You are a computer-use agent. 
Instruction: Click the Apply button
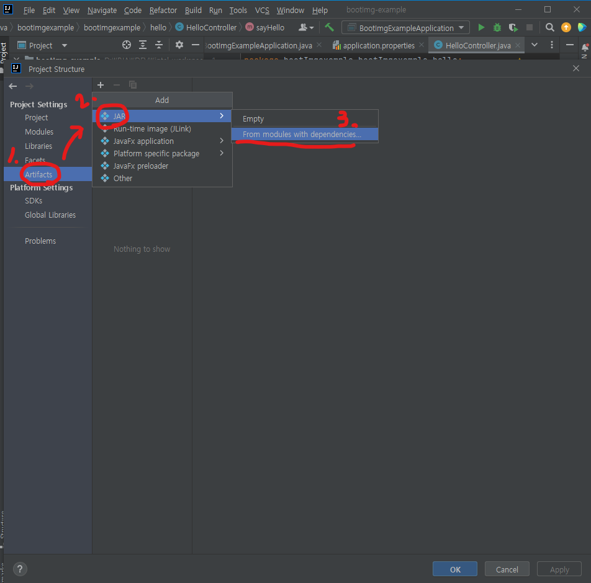pos(559,569)
